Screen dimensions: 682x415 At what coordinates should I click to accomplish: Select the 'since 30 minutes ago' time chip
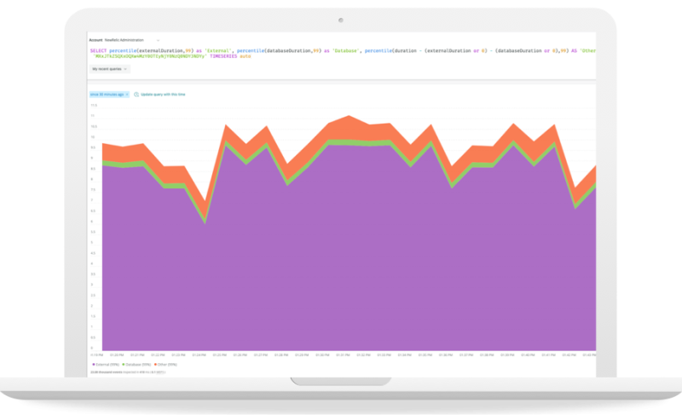tap(106, 94)
